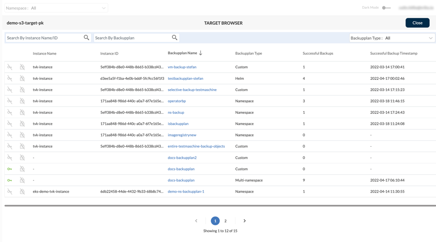Open the imageregistrynew backupplan link

[x=182, y=135]
